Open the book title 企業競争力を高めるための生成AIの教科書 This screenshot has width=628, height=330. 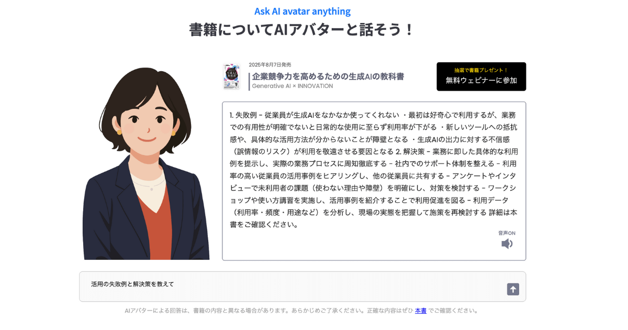(328, 76)
